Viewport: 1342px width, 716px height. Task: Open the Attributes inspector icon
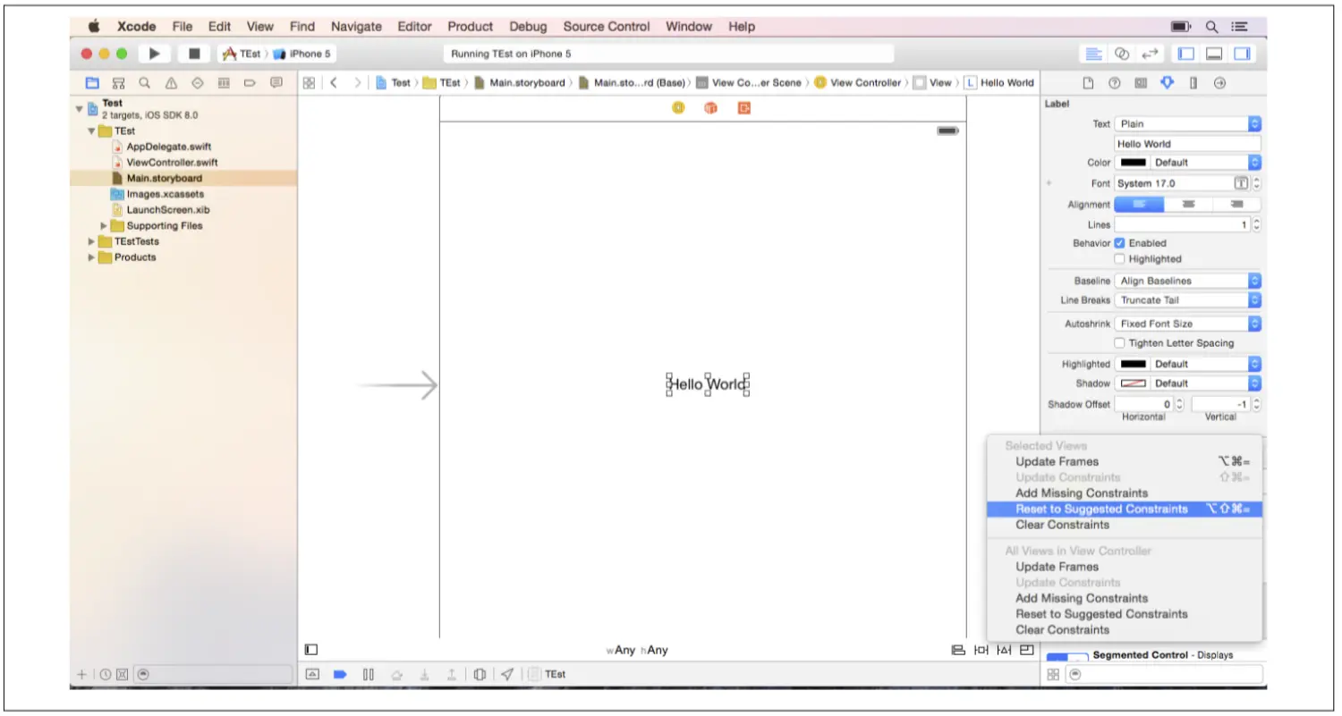(x=1167, y=82)
